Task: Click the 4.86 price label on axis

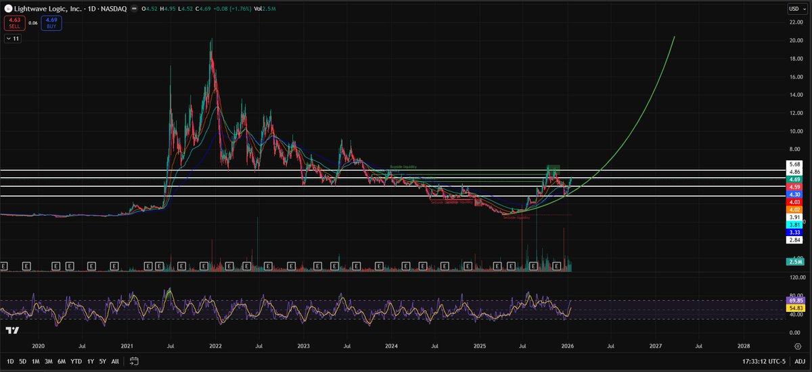Action: [x=794, y=172]
